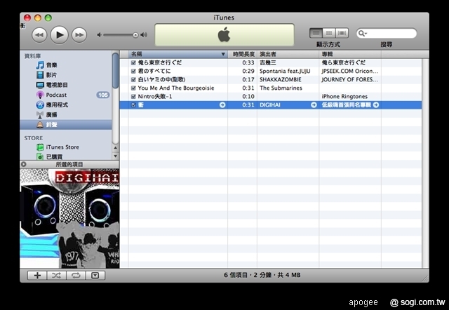
Task: Click the Add playlist plus button
Action: pos(37,276)
